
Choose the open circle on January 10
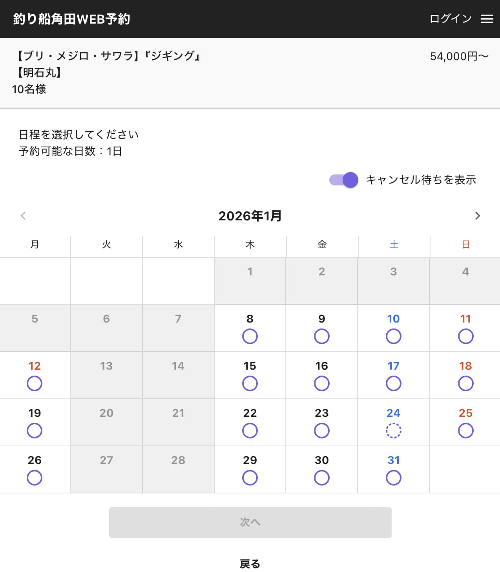click(x=394, y=336)
